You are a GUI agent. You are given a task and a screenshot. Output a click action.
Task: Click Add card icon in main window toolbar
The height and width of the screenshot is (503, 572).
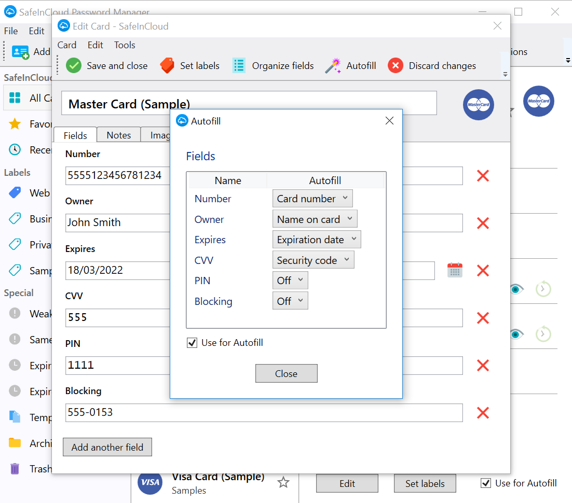pyautogui.click(x=20, y=52)
